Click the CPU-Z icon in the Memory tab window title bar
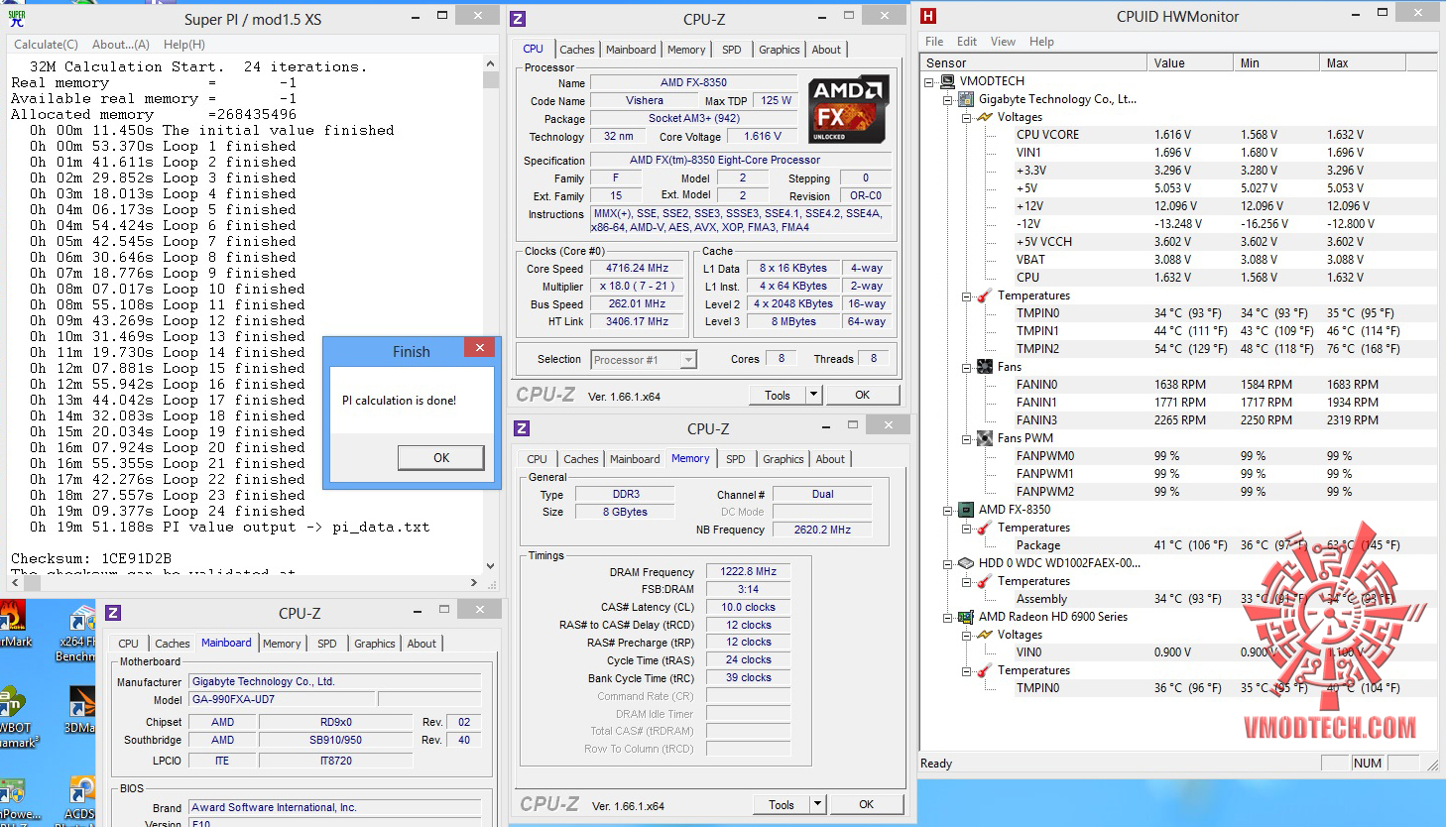 [x=522, y=427]
